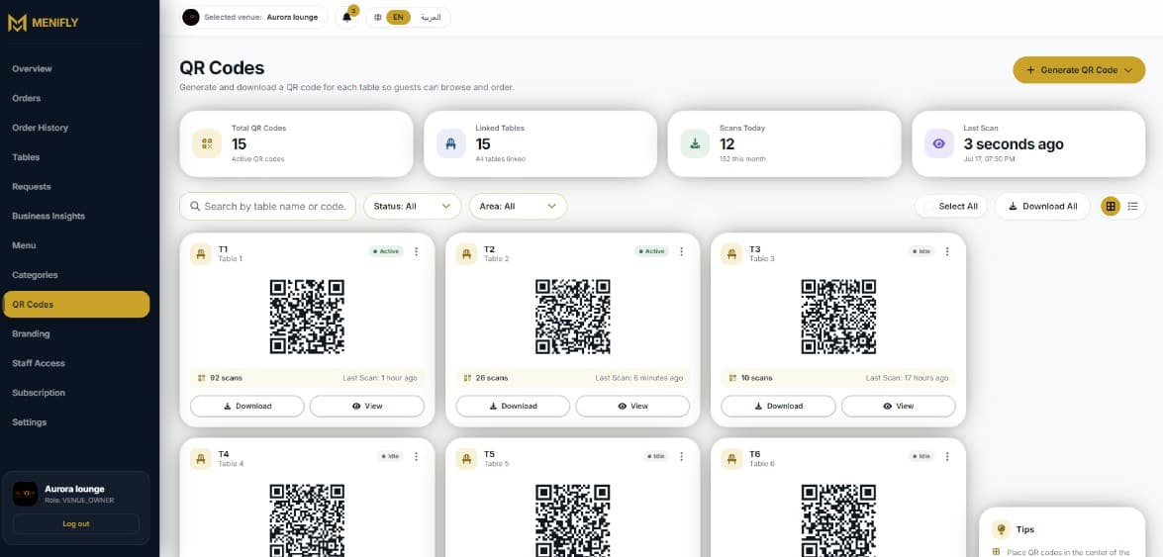
Task: Open the T6 card three-dot menu
Action: [947, 456]
